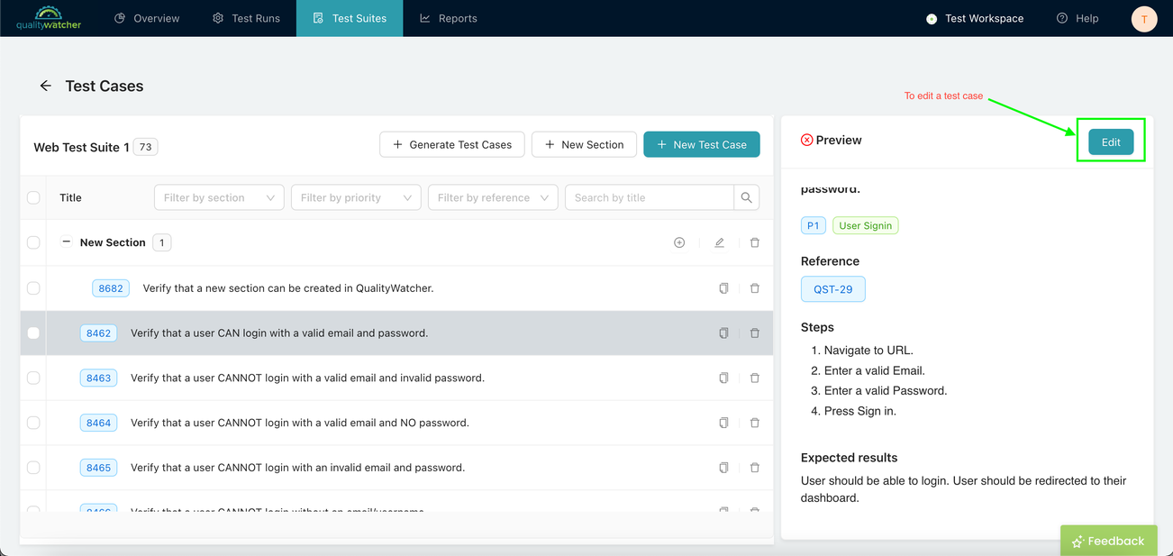Screen dimensions: 1173x556
Task: Open test case ID 8463 badge
Action: (98, 378)
